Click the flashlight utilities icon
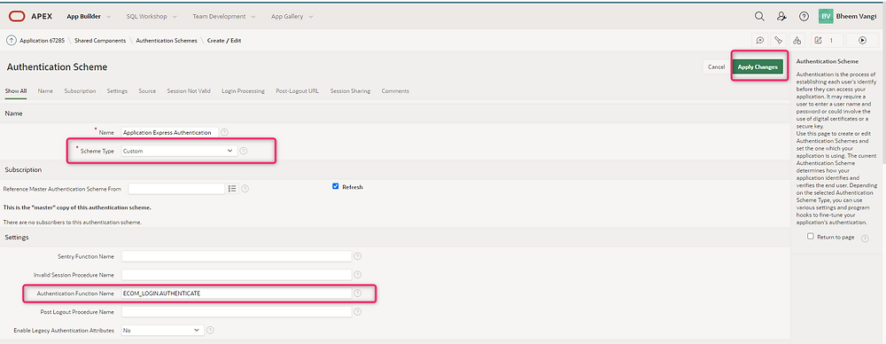The width and height of the screenshot is (886, 344). pos(778,40)
